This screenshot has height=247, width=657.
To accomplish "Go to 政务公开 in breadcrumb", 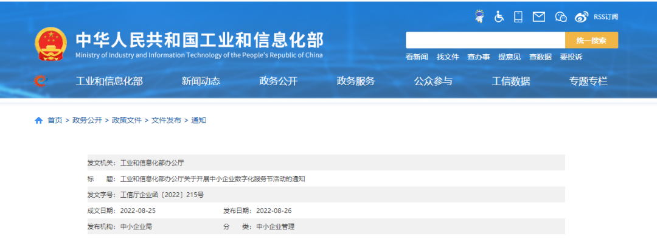I will pyautogui.click(x=87, y=120).
